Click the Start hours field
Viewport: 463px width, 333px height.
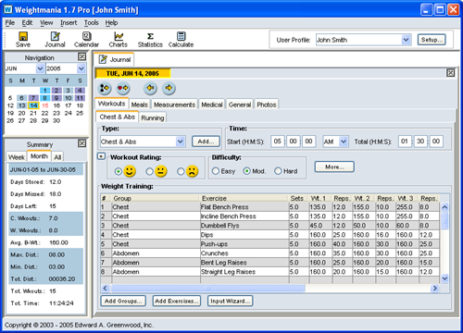[x=278, y=142]
